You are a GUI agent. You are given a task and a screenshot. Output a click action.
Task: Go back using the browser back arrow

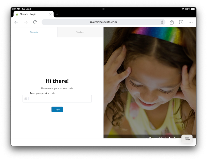[x=16, y=22]
